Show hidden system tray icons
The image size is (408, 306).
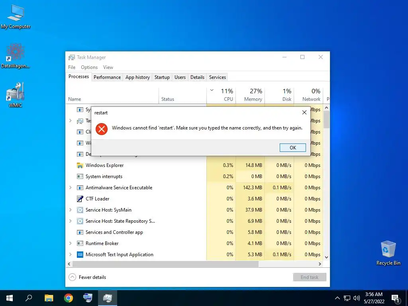click(x=337, y=298)
